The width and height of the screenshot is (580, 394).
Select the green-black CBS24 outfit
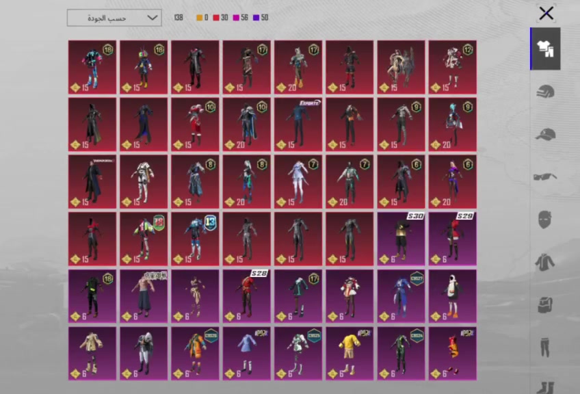pos(401,354)
